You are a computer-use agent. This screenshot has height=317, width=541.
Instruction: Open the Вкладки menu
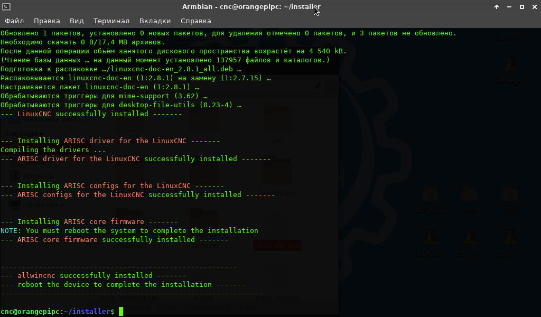[155, 21]
